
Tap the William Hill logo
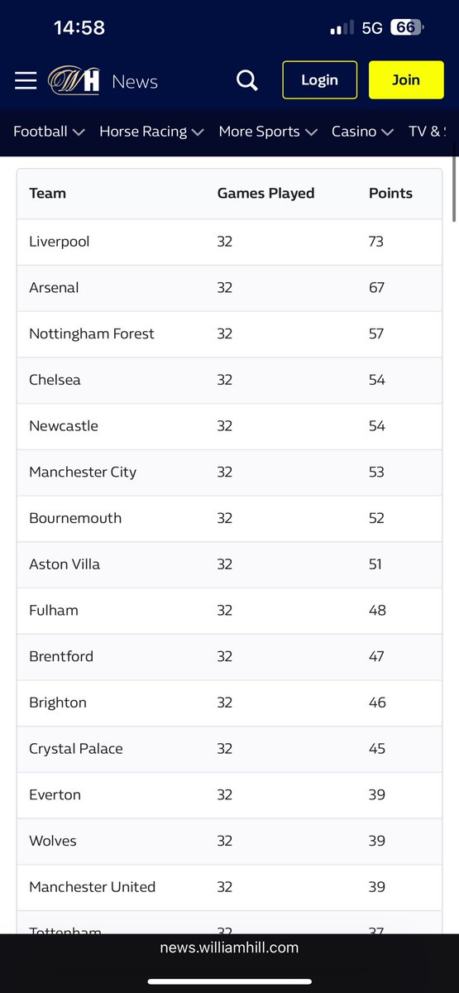click(x=74, y=80)
